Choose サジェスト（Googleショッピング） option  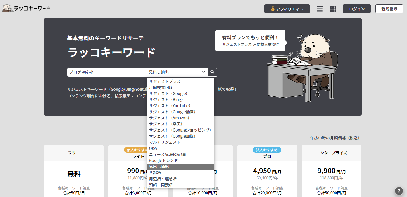tap(180, 130)
